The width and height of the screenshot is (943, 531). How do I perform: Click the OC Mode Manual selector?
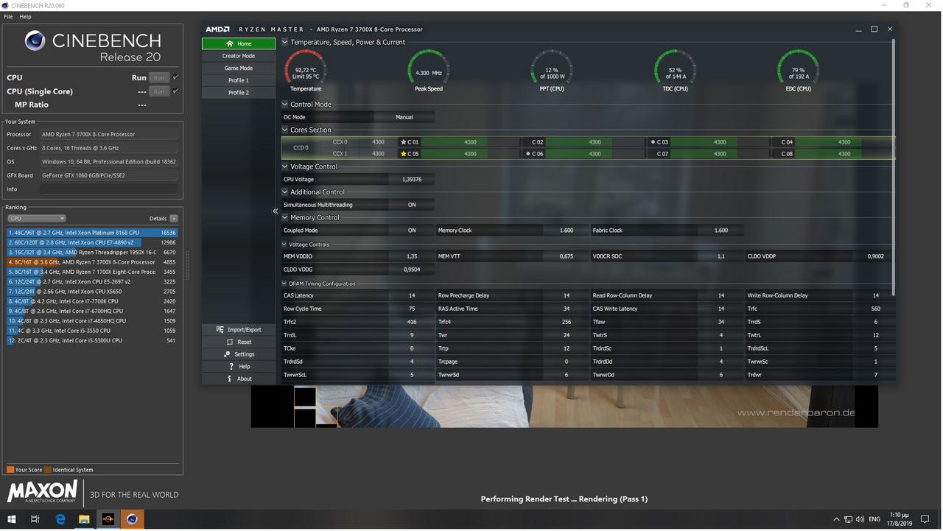coord(404,117)
